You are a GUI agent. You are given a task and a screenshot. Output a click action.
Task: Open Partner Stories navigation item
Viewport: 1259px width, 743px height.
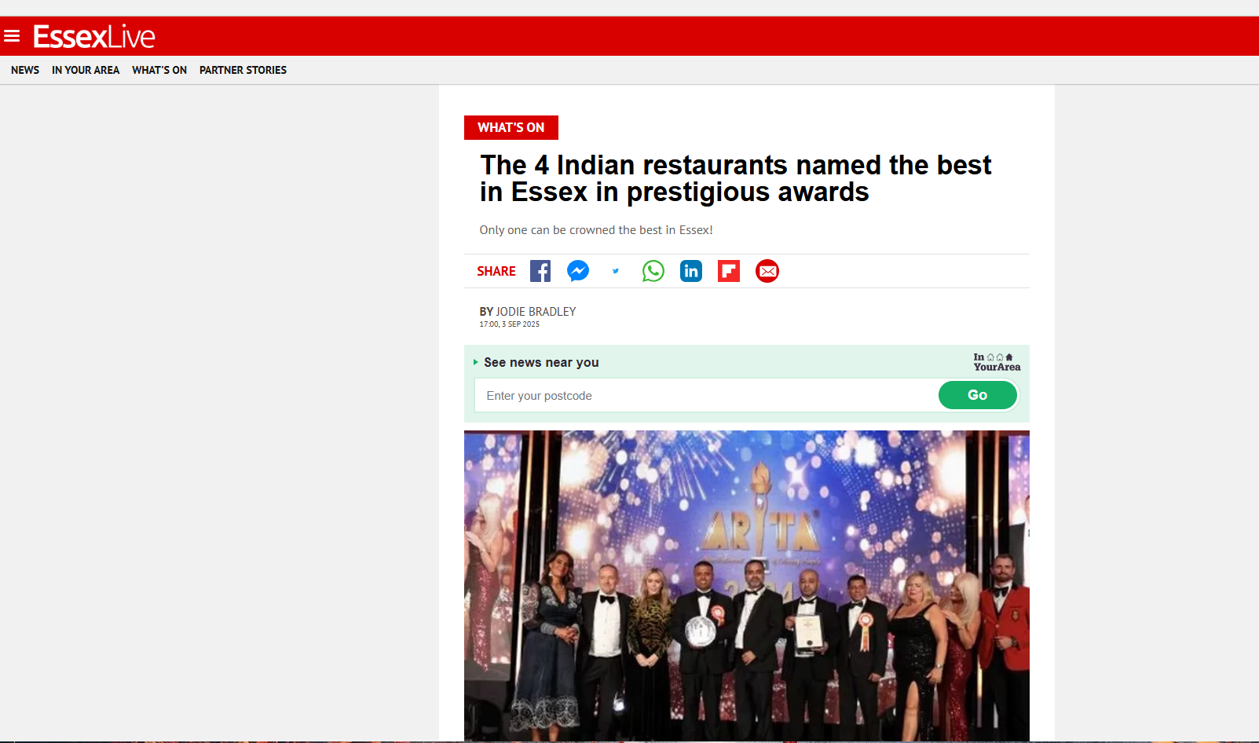(x=243, y=70)
